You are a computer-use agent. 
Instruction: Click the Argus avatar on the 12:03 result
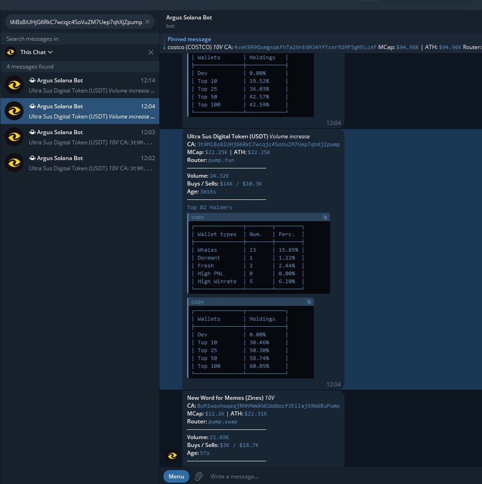point(14,137)
